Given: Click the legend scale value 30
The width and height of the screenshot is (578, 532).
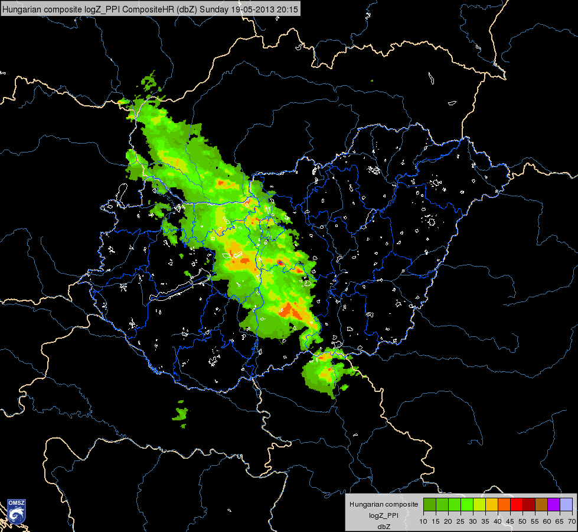Looking at the screenshot, I should pos(473,521).
